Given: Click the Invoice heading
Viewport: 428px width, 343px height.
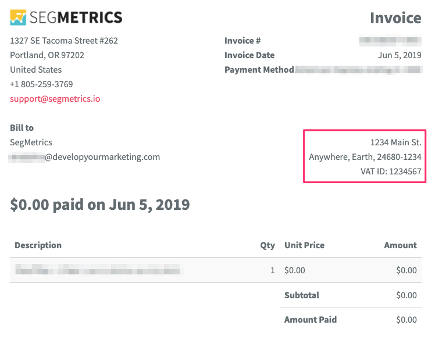Looking at the screenshot, I should [395, 18].
